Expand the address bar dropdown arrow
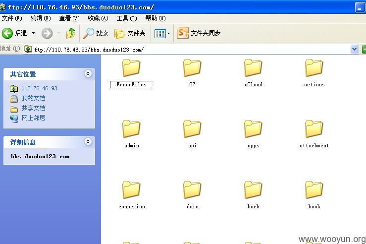 tap(354, 49)
